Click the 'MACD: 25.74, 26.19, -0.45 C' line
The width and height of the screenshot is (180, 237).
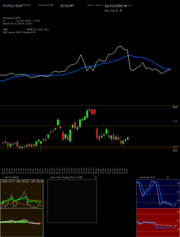point(18,24)
